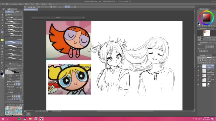Viewport: 216px width, 121px height.
Task: Select the Zoom magnifier tool
Action: (x=2, y=12)
